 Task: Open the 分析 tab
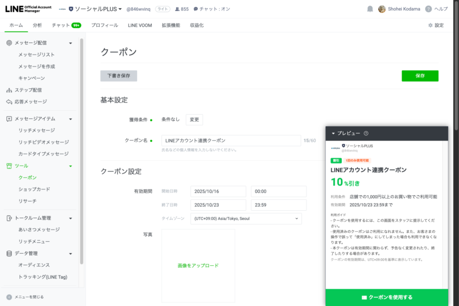pos(37,25)
